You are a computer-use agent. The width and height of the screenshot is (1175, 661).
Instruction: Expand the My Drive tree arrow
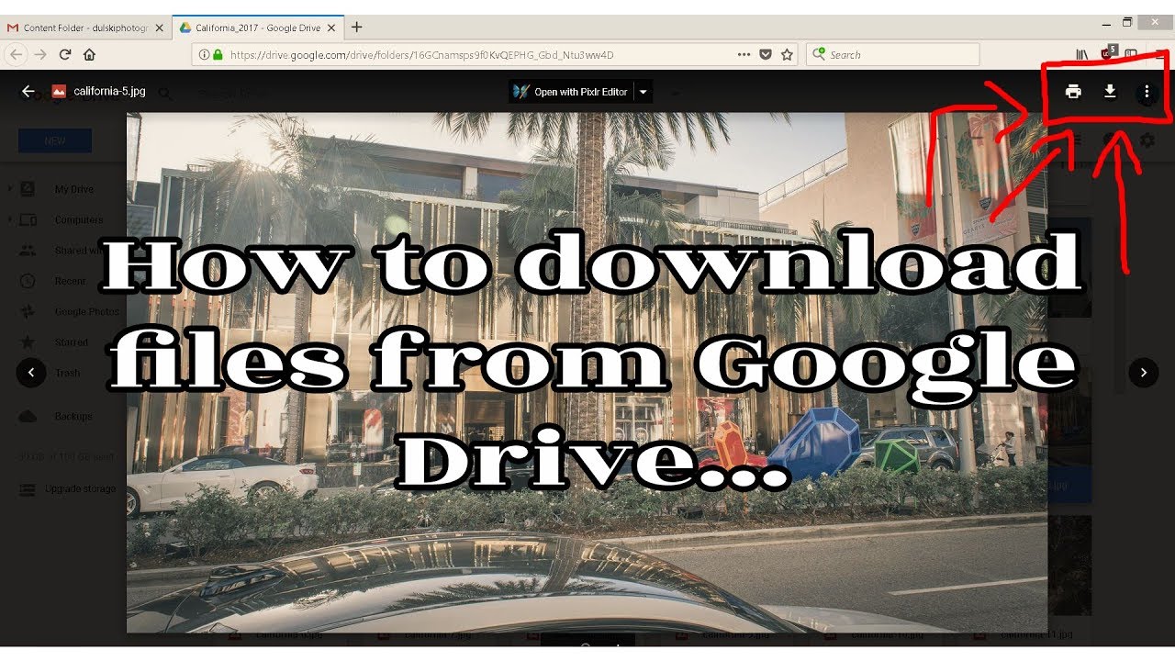coord(10,189)
